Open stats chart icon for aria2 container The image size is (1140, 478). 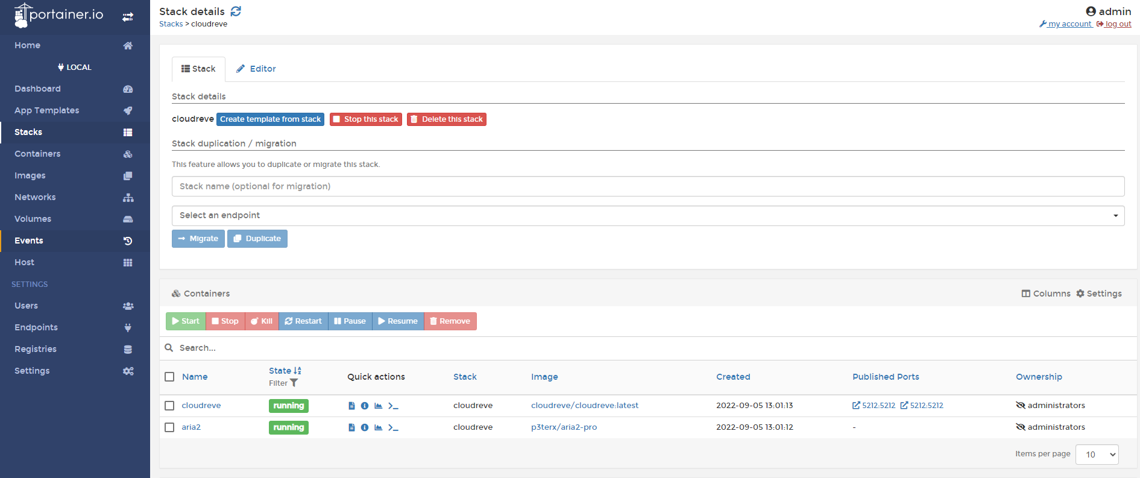pos(379,427)
